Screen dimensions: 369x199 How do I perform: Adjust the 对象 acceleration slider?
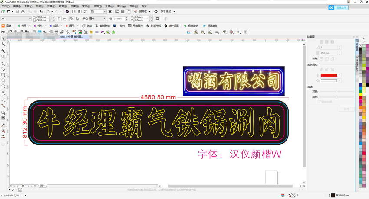(x=336, y=91)
